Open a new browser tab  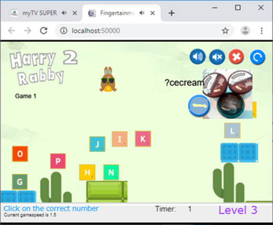click(x=172, y=13)
